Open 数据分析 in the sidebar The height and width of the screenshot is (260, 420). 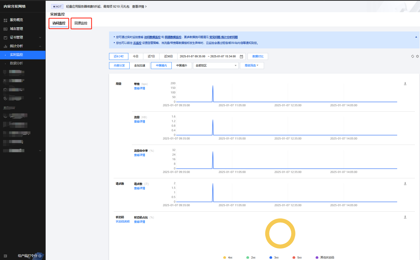coord(16,63)
